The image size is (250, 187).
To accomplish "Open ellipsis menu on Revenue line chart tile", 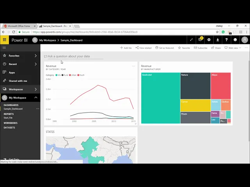I will point(134,66).
